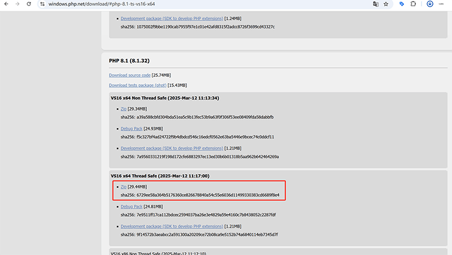Click the sha256 hash starting with 9f14572b
Image resolution: width=452 pixels, height=255 pixels.
coord(207,235)
